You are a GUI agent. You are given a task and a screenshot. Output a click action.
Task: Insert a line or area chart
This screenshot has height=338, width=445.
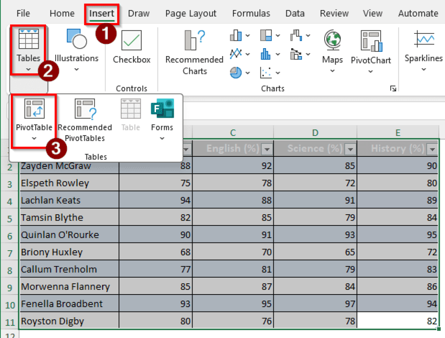pos(236,54)
